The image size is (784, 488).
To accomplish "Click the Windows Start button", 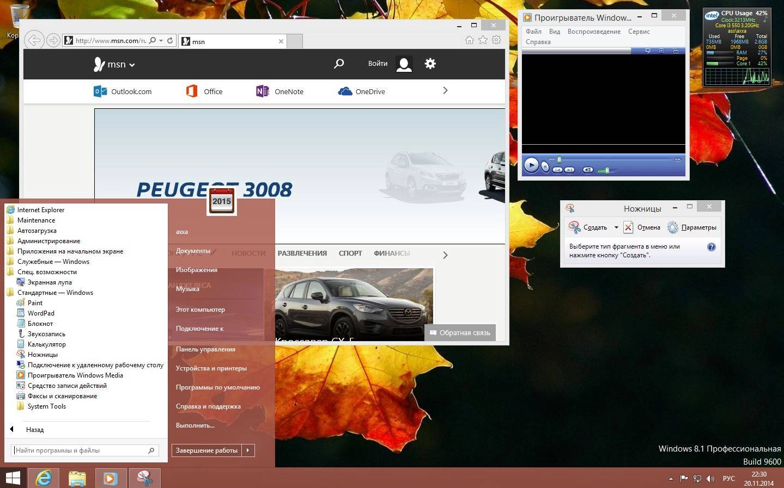I will click(13, 478).
